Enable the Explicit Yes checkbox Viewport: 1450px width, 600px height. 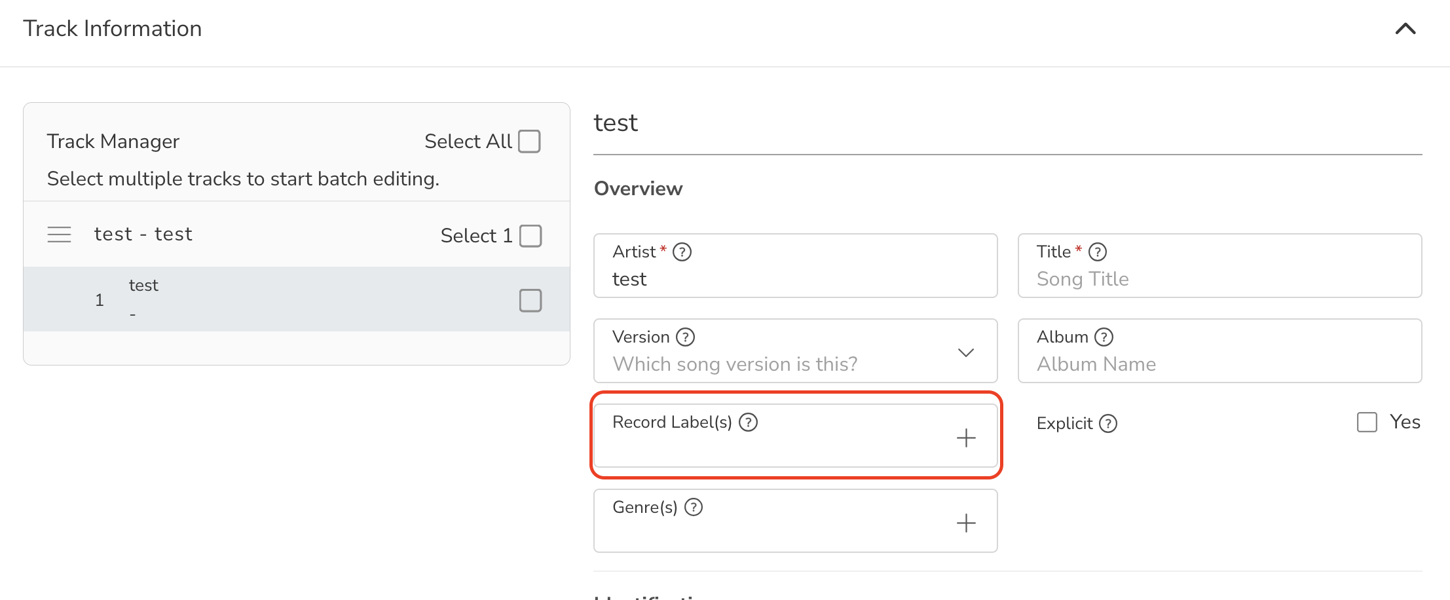pos(1367,422)
